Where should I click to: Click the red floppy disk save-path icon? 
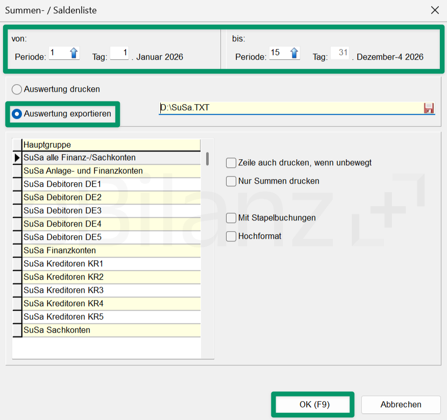coord(429,108)
